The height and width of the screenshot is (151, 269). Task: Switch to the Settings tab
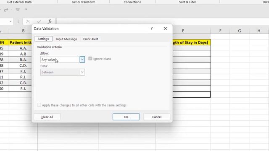tap(43, 39)
